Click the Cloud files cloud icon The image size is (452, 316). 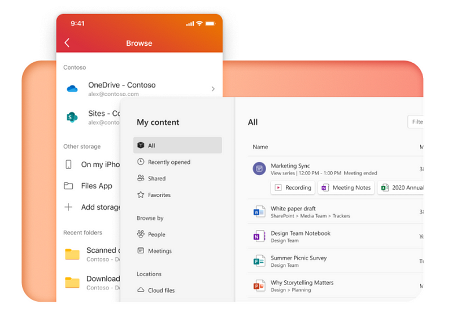[x=141, y=290]
